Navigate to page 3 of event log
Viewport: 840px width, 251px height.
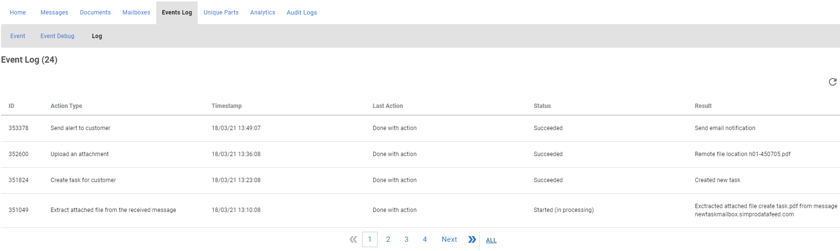406,239
